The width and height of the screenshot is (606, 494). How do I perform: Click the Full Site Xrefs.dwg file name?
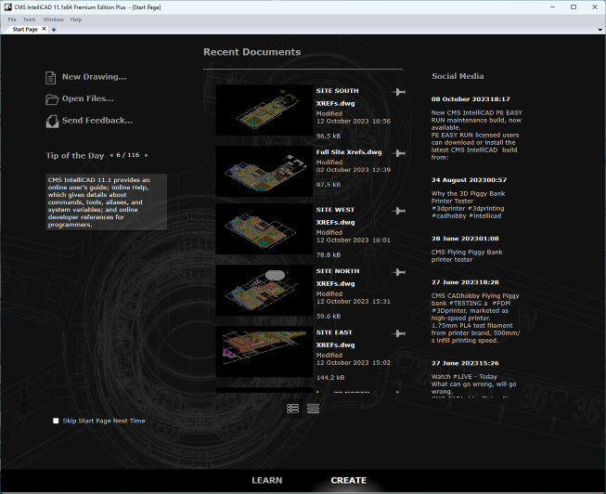tap(349, 152)
